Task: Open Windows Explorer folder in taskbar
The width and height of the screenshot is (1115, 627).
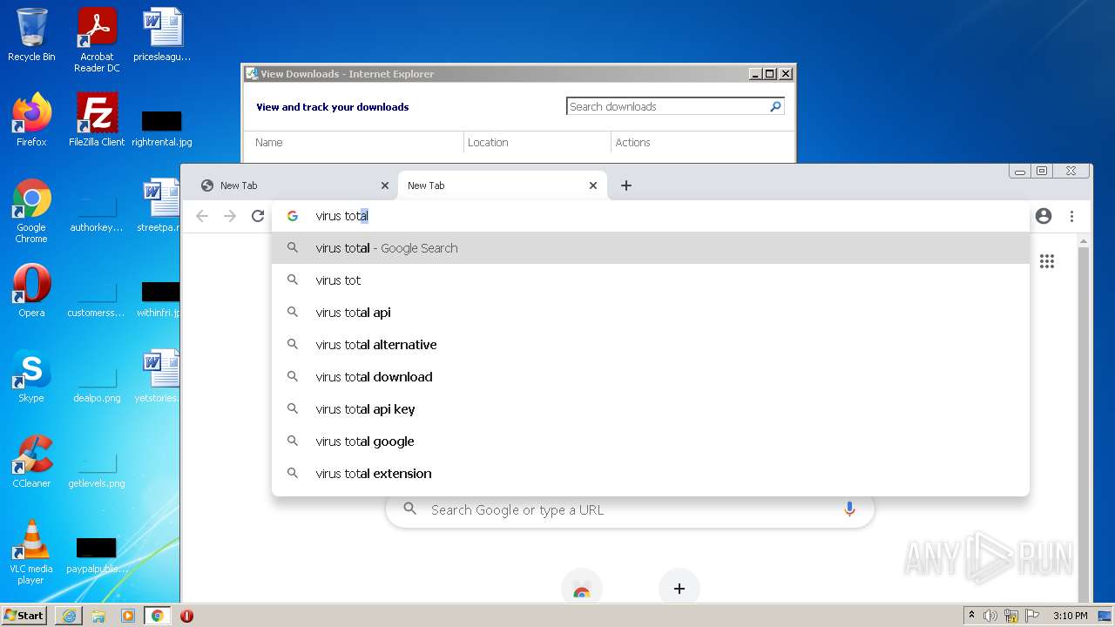Action: click(98, 616)
